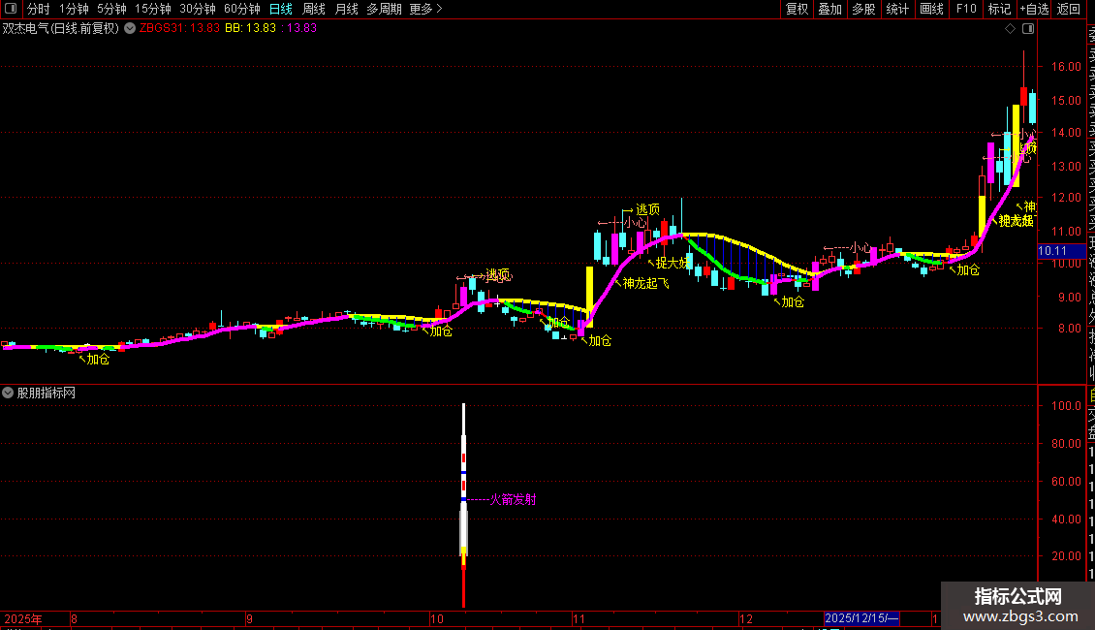Click the 加仓 label under the August candles
Image resolution: width=1095 pixels, height=630 pixels.
point(98,359)
